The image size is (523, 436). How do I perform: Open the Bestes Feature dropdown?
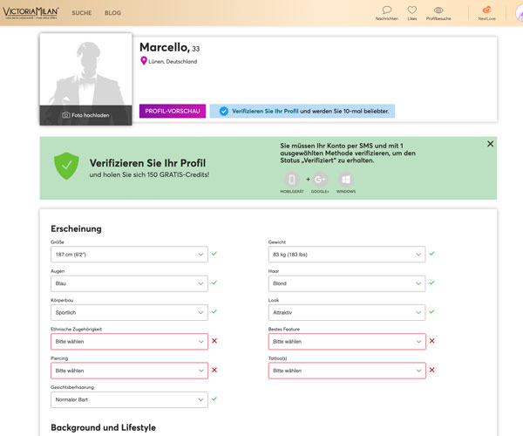[x=347, y=342]
